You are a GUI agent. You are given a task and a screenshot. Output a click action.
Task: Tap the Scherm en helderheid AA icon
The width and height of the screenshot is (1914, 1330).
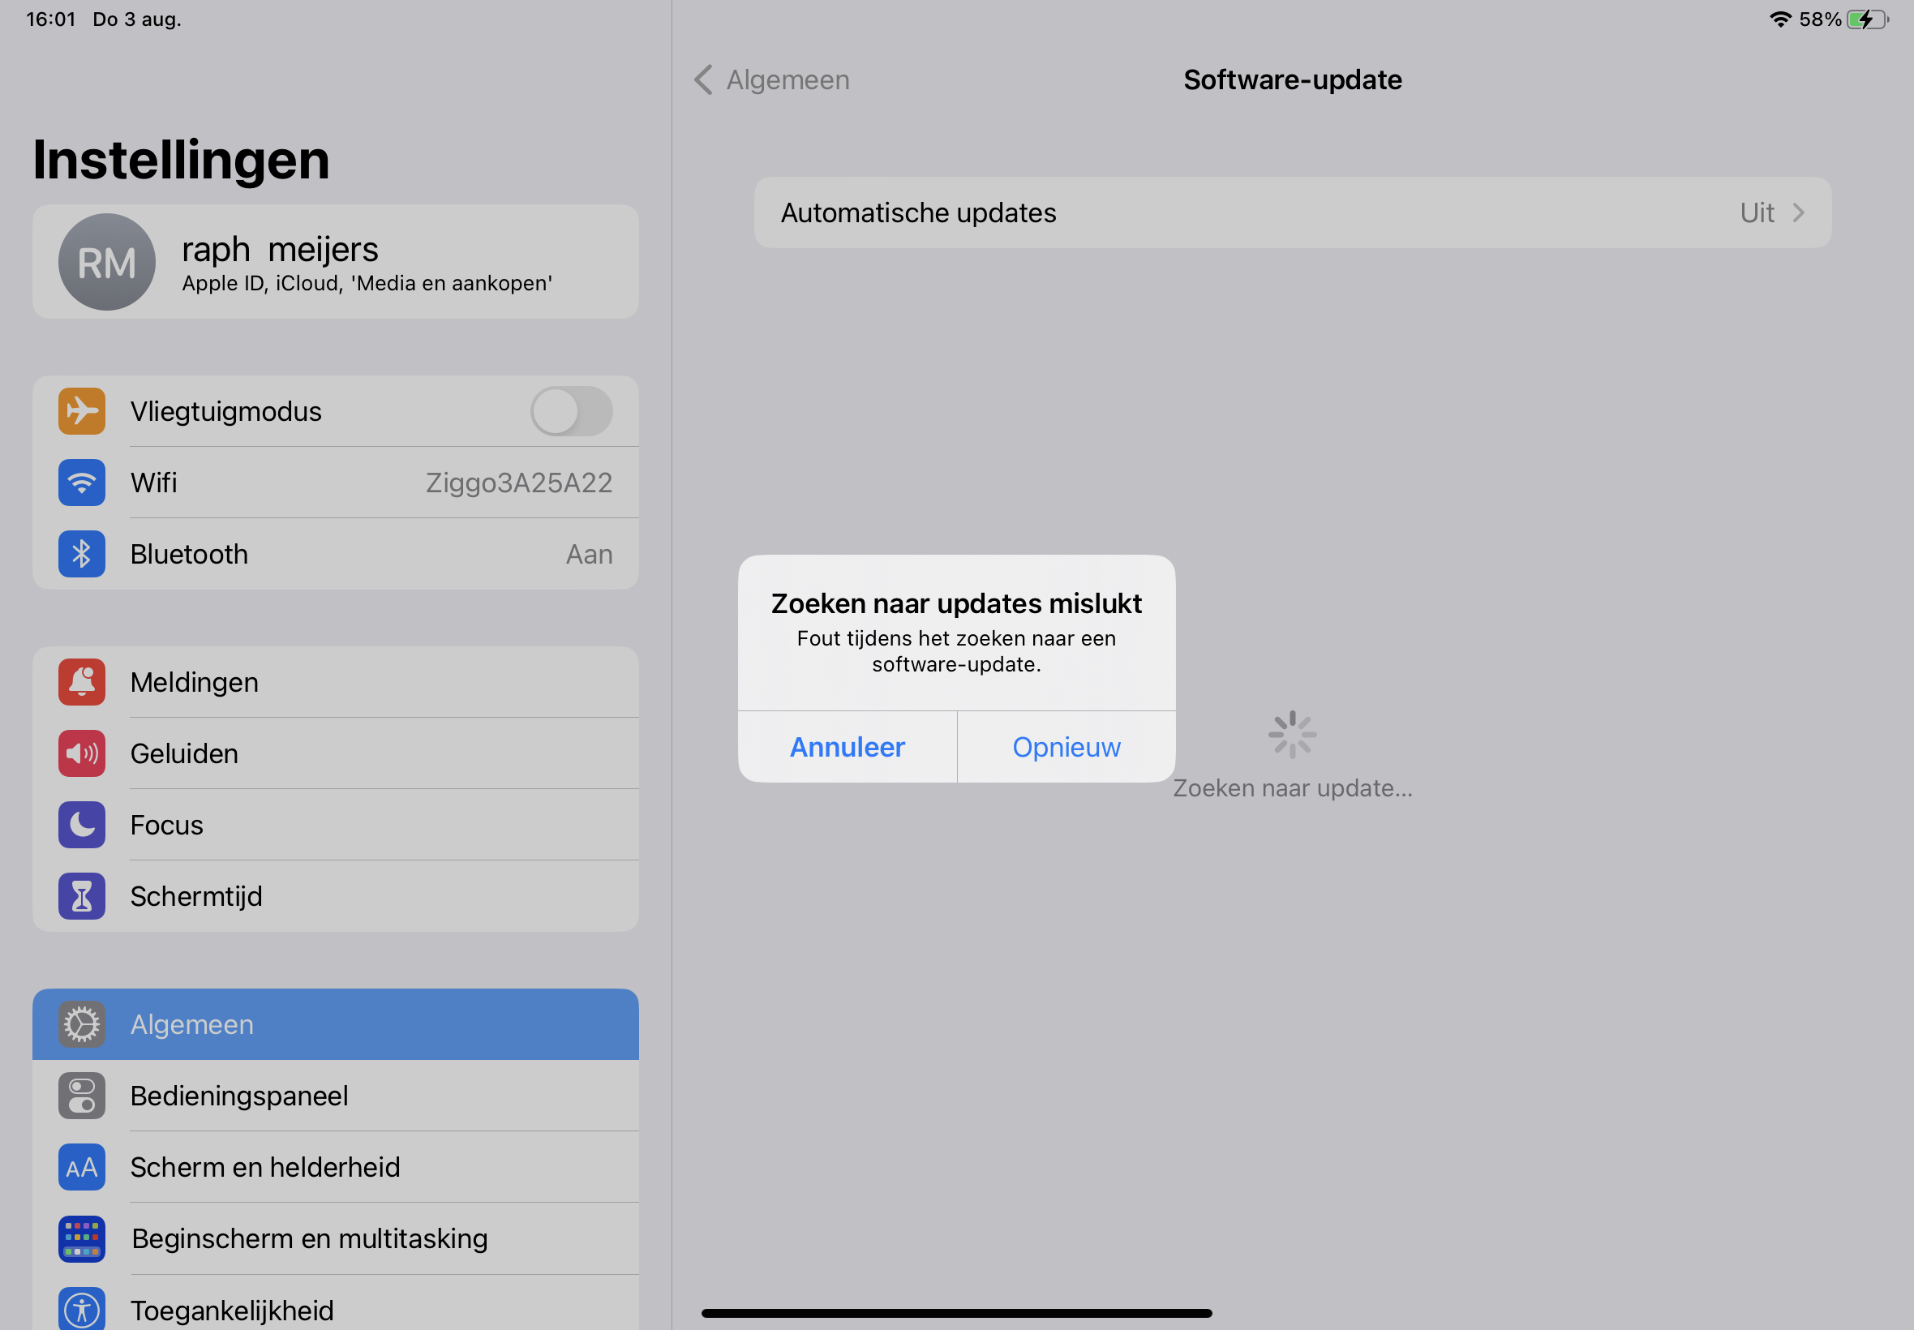pyautogui.click(x=82, y=1168)
